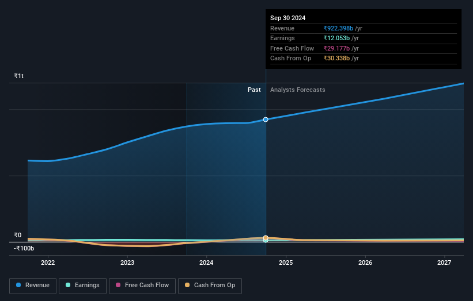Click the ₹29.177b free cash flow value

pyautogui.click(x=336, y=48)
